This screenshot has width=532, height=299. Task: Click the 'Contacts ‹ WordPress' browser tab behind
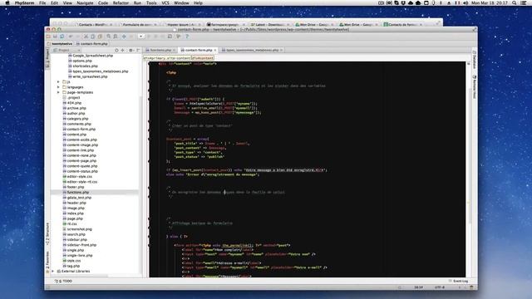92,24
